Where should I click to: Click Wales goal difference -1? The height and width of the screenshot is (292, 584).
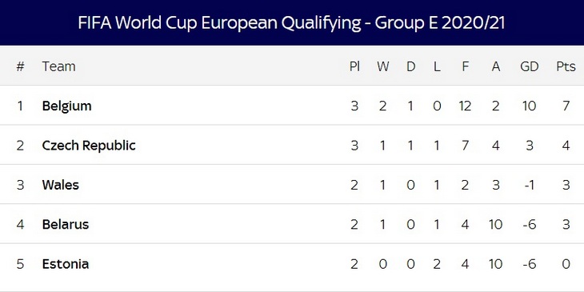(530, 185)
